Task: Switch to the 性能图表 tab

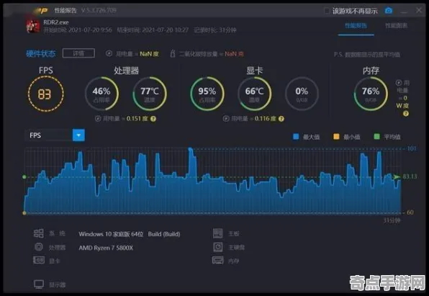Action: click(396, 26)
